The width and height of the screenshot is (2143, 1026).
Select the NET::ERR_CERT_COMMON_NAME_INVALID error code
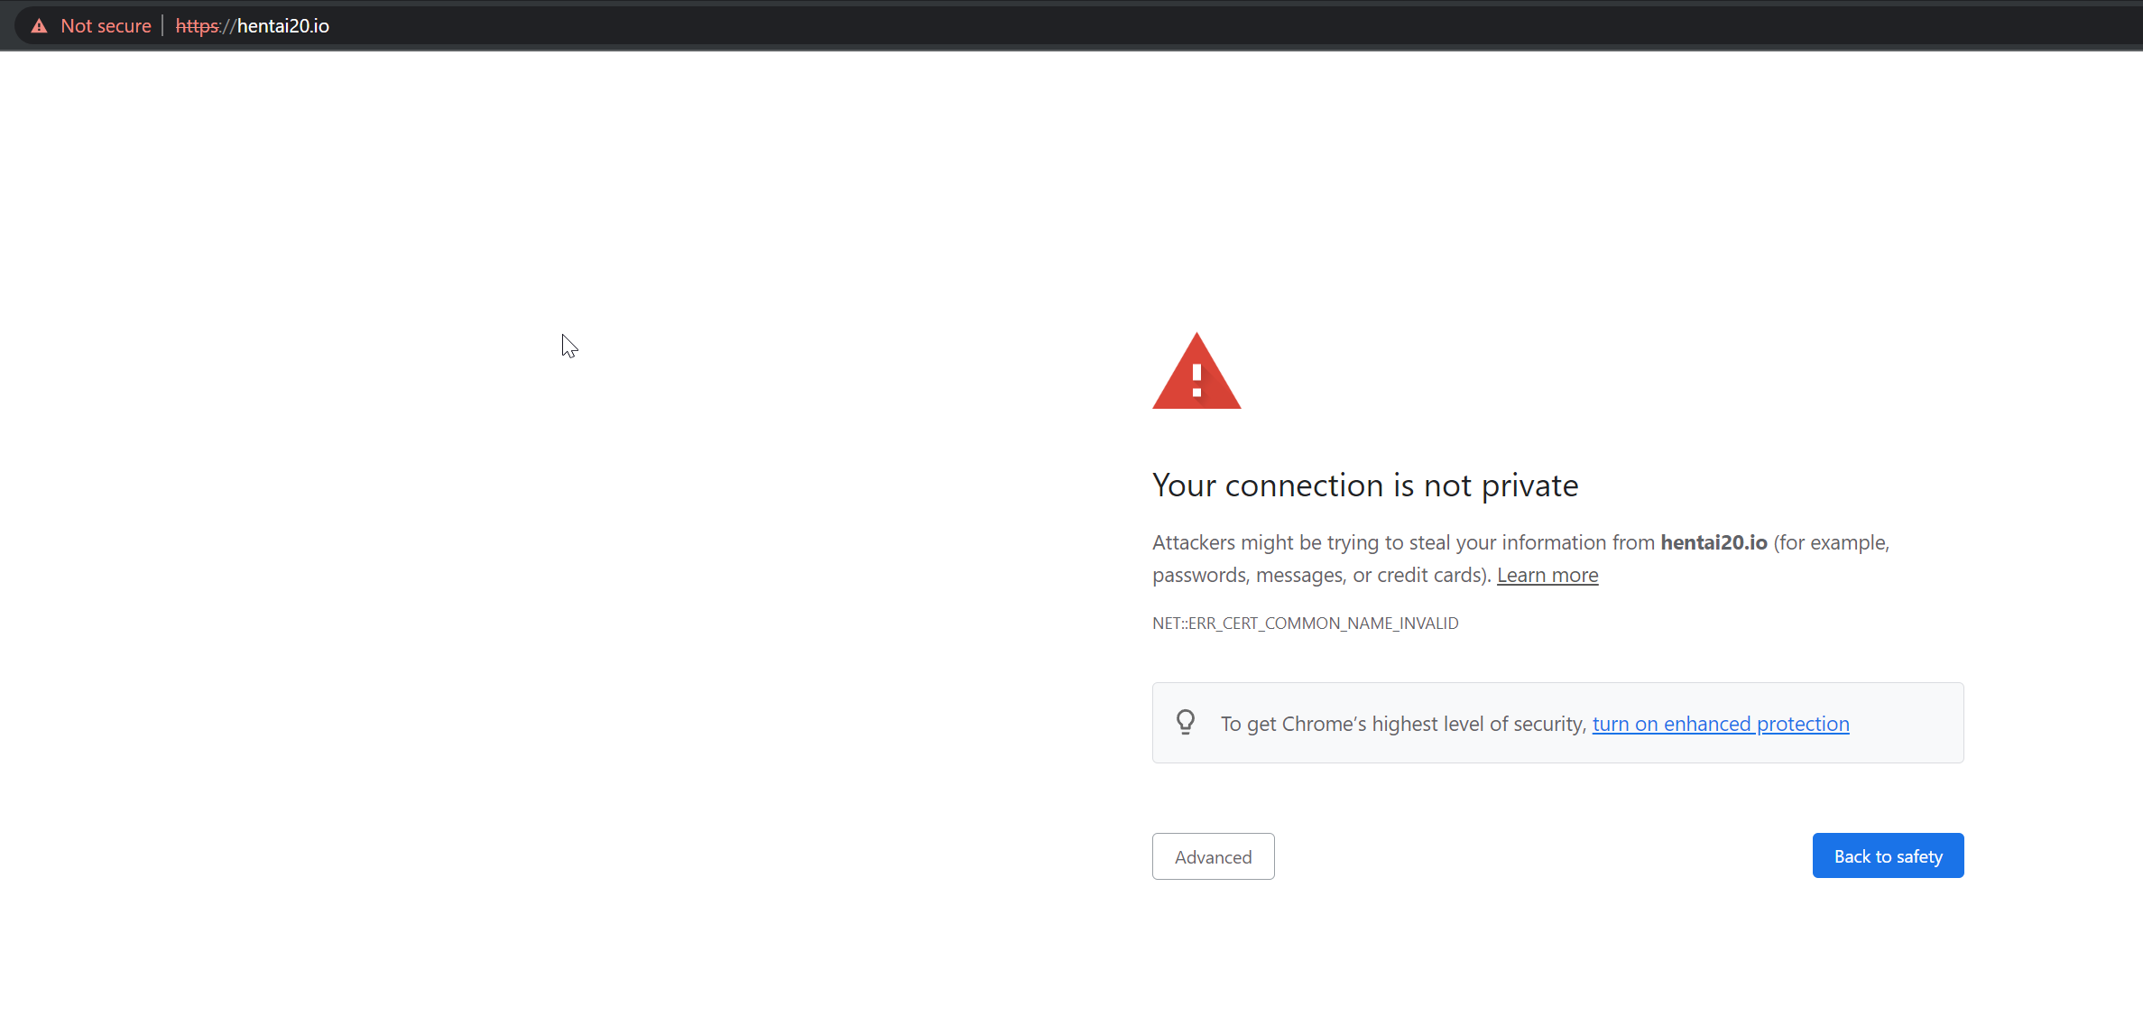click(1305, 623)
